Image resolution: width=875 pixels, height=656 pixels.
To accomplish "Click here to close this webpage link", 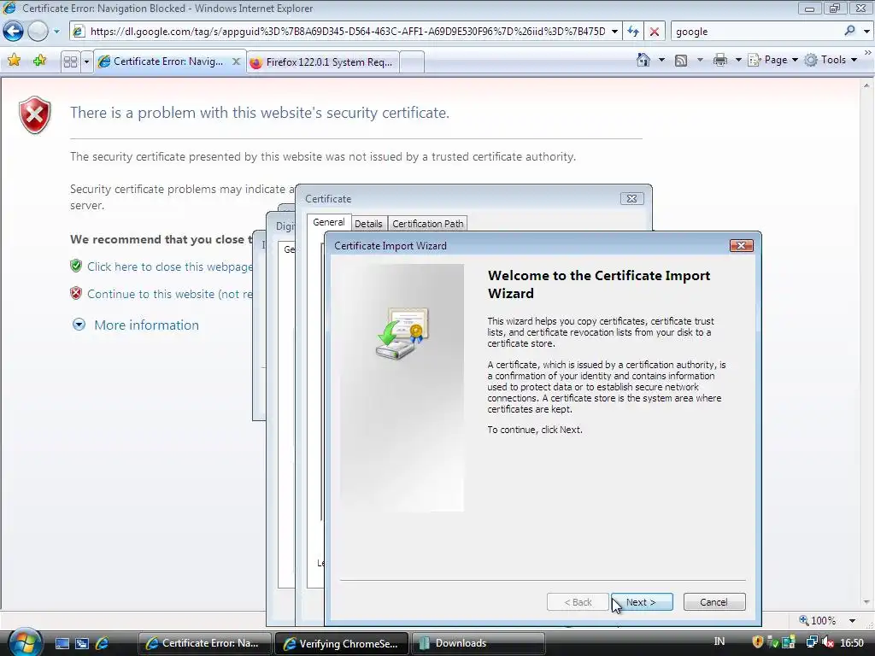I will coord(170,266).
